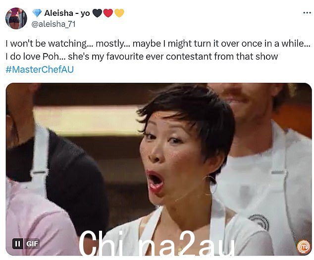Open the #MasterChefAU hashtag
Screen dimensions: 314x260
[40, 69]
